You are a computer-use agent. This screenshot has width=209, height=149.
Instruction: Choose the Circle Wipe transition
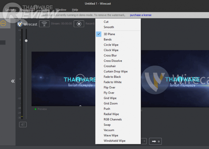(118, 45)
